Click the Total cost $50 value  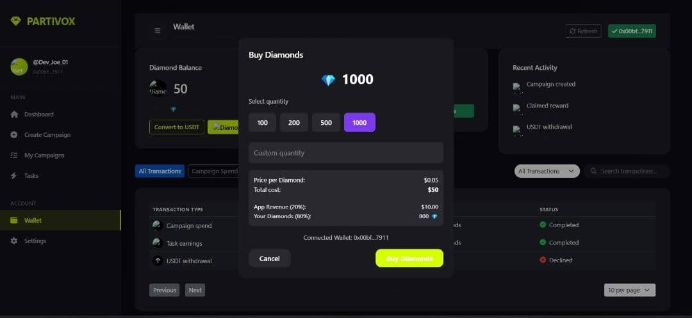[x=433, y=190]
